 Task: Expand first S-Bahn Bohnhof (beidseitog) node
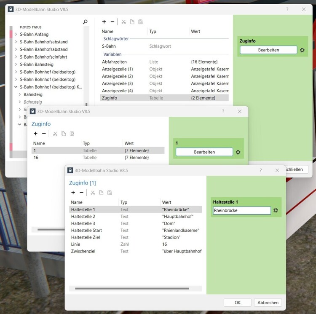16,72
